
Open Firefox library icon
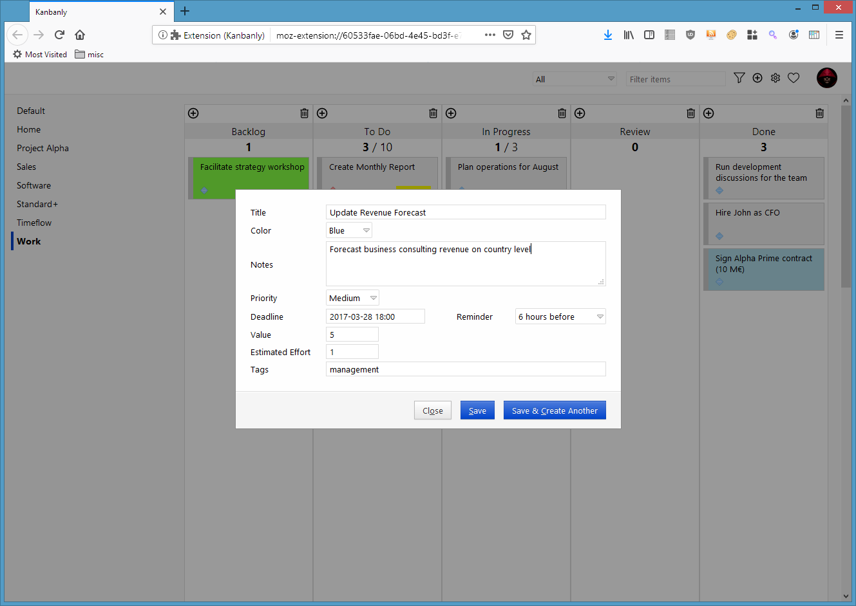(x=629, y=35)
